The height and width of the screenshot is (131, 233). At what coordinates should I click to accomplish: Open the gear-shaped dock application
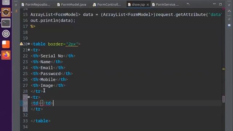click(6, 34)
